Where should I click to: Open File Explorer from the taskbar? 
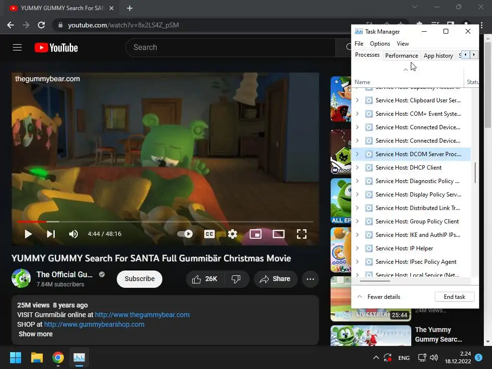pos(37,357)
